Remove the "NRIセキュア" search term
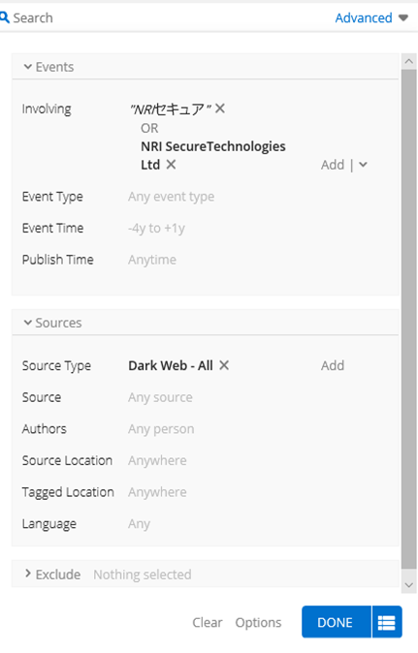The height and width of the screenshot is (653, 418). pyautogui.click(x=220, y=109)
